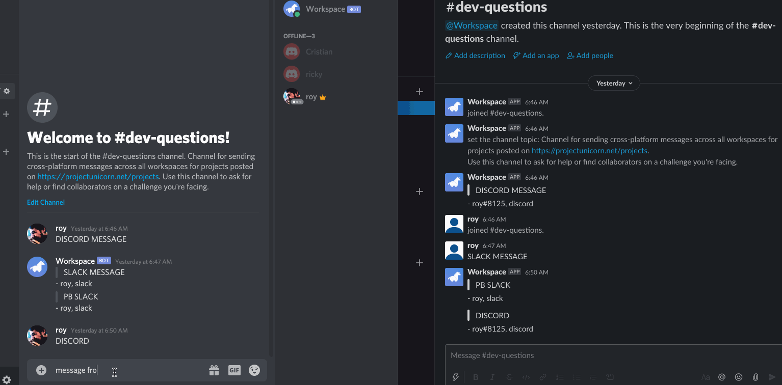Click the Discord chat scrollbar
Image resolution: width=782 pixels, height=385 pixels.
[271, 178]
